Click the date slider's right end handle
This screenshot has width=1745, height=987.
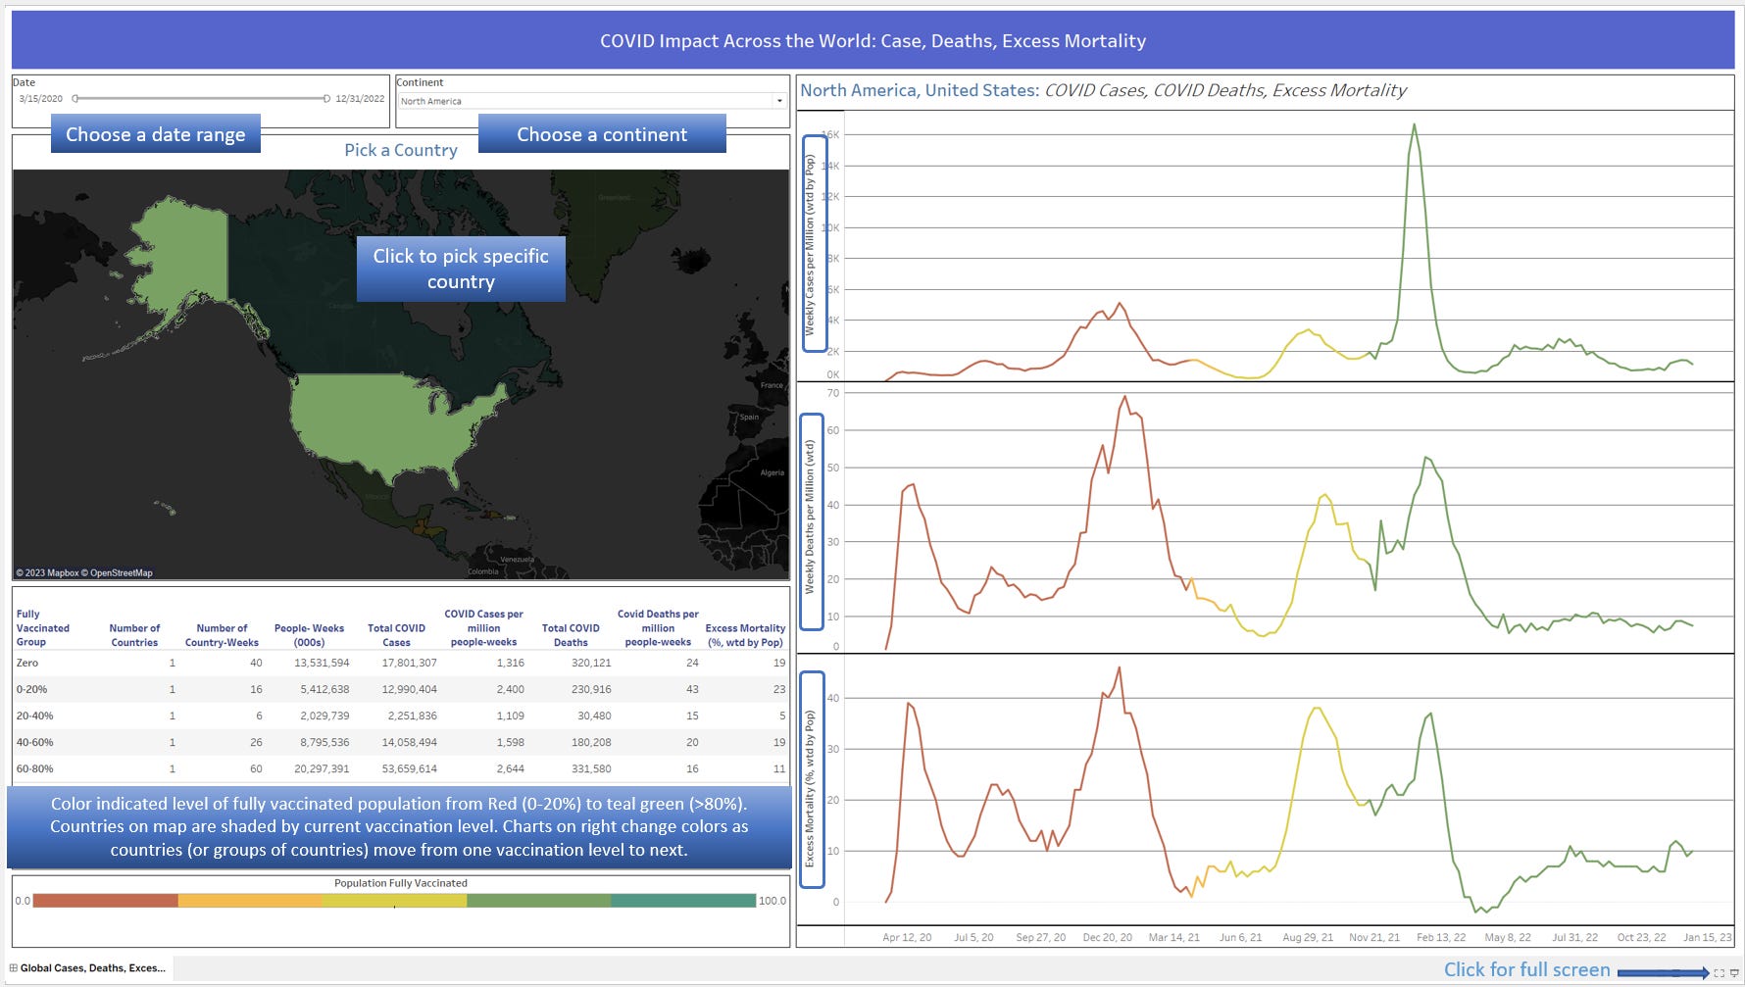326,98
